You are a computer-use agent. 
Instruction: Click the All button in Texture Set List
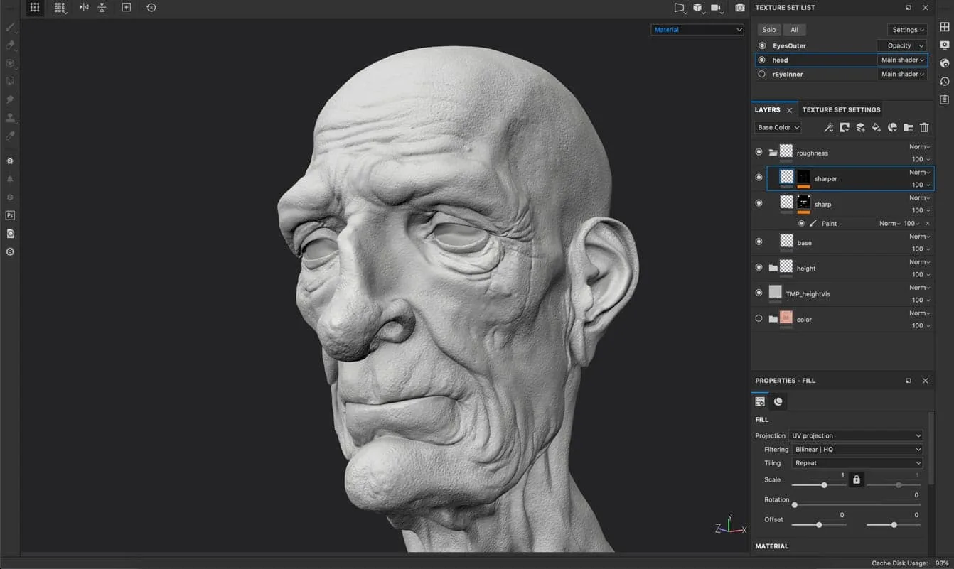[794, 30]
